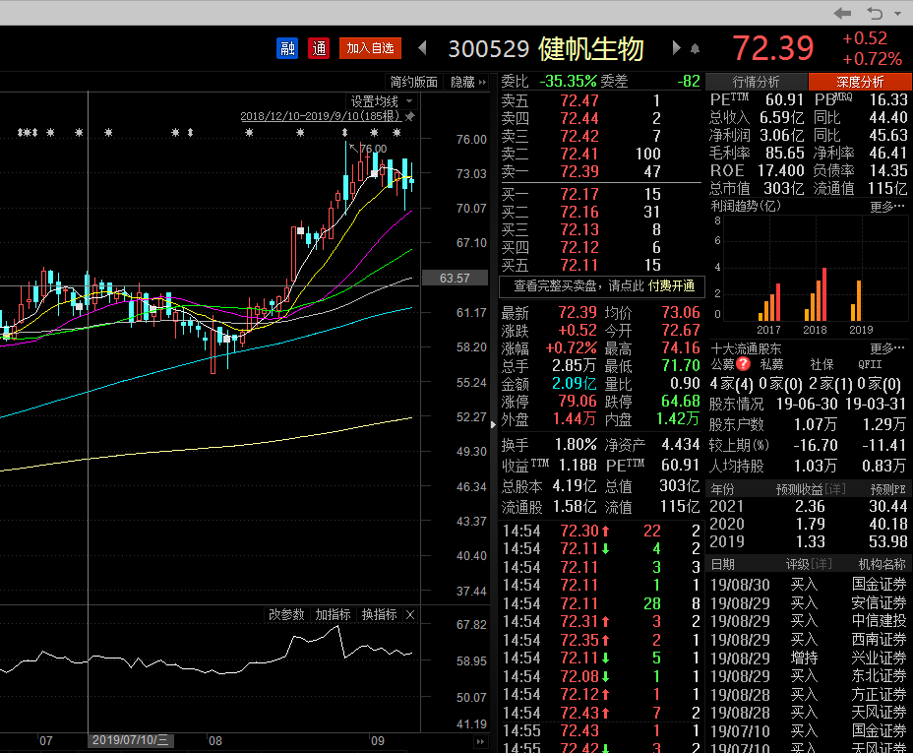Add stock via 加入自选 button

[x=370, y=48]
